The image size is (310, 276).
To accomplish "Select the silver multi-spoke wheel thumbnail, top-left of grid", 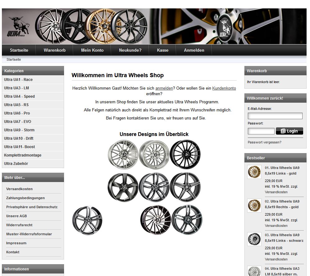I will tap(123, 155).
